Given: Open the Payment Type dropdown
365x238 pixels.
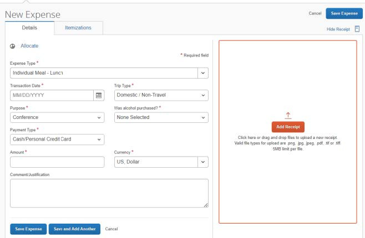Looking at the screenshot, I should point(57,139).
